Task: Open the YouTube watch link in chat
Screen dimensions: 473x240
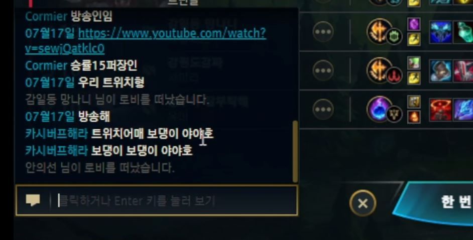Action: pyautogui.click(x=146, y=41)
